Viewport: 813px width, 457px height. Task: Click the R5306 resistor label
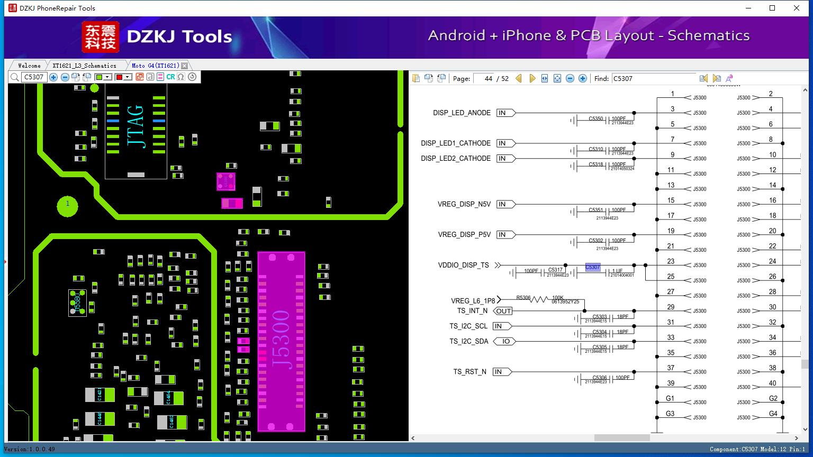point(523,298)
